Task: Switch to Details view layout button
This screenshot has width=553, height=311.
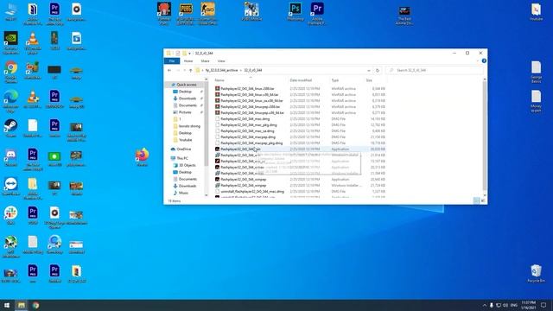Action: [476, 200]
